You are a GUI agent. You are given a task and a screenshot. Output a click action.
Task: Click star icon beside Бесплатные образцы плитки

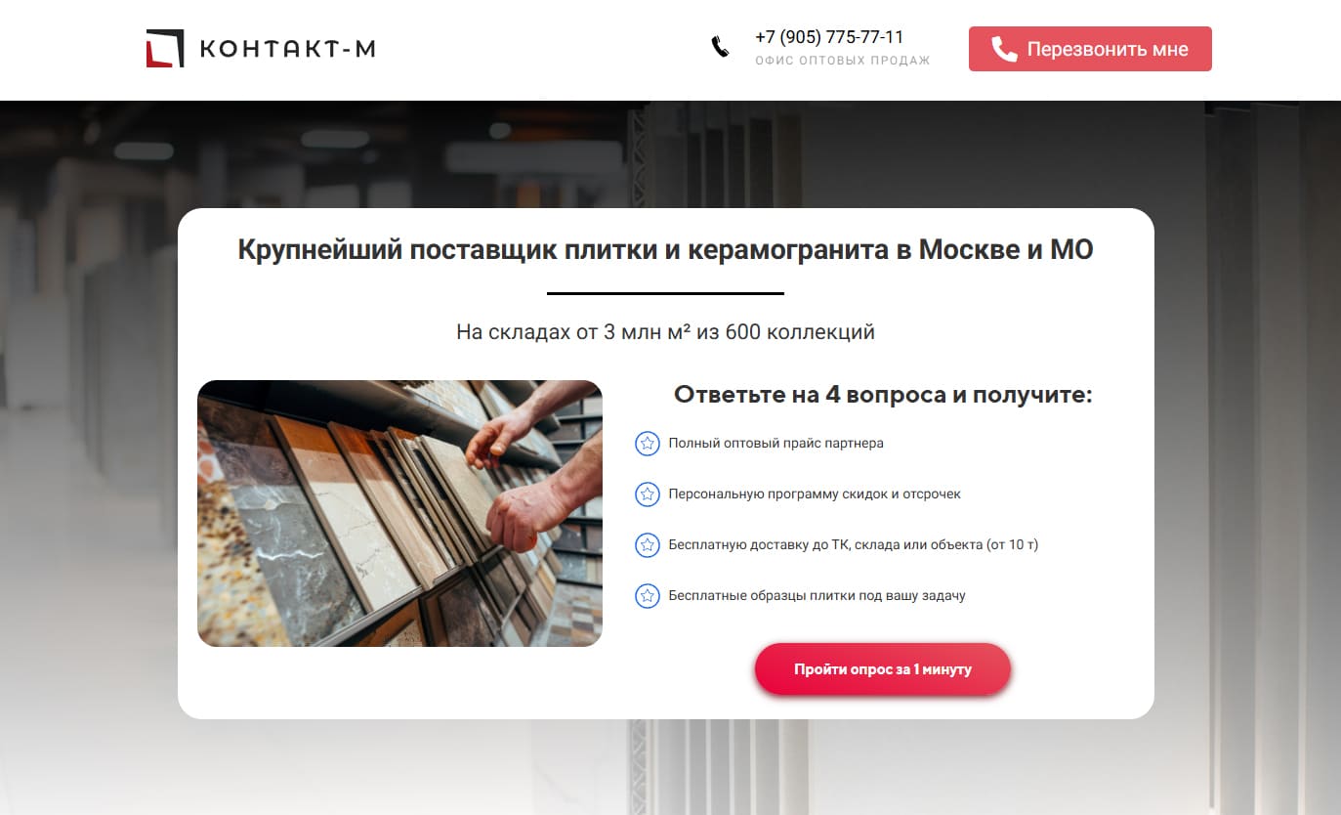647,596
